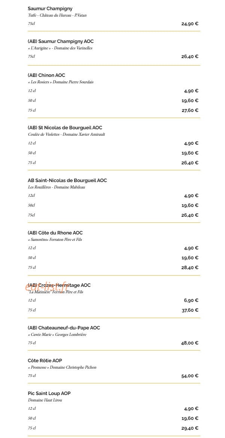Select Crozes-Hermitage 37,60 € price
The height and width of the screenshot is (438, 225).
(190, 310)
